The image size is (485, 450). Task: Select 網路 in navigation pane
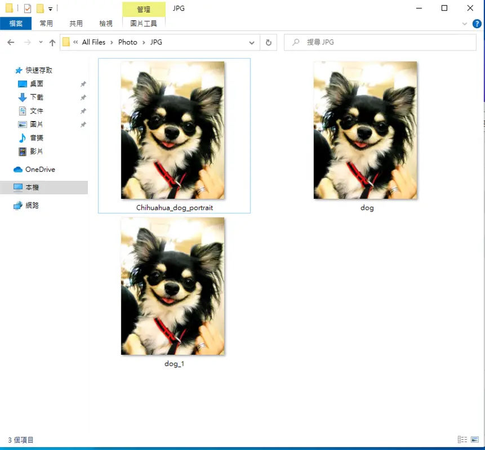click(x=32, y=206)
